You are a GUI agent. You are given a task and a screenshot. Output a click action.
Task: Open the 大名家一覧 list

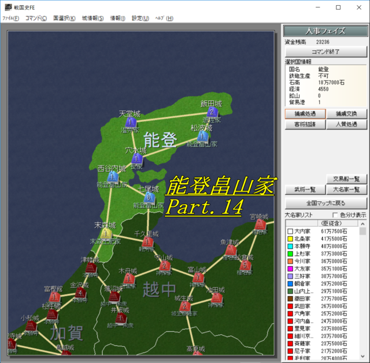346,190
